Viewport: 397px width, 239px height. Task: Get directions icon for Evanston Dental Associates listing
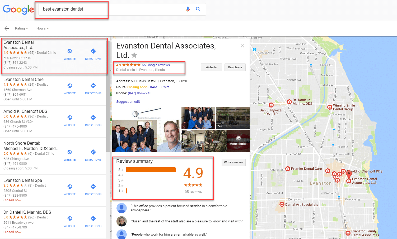coord(93,51)
